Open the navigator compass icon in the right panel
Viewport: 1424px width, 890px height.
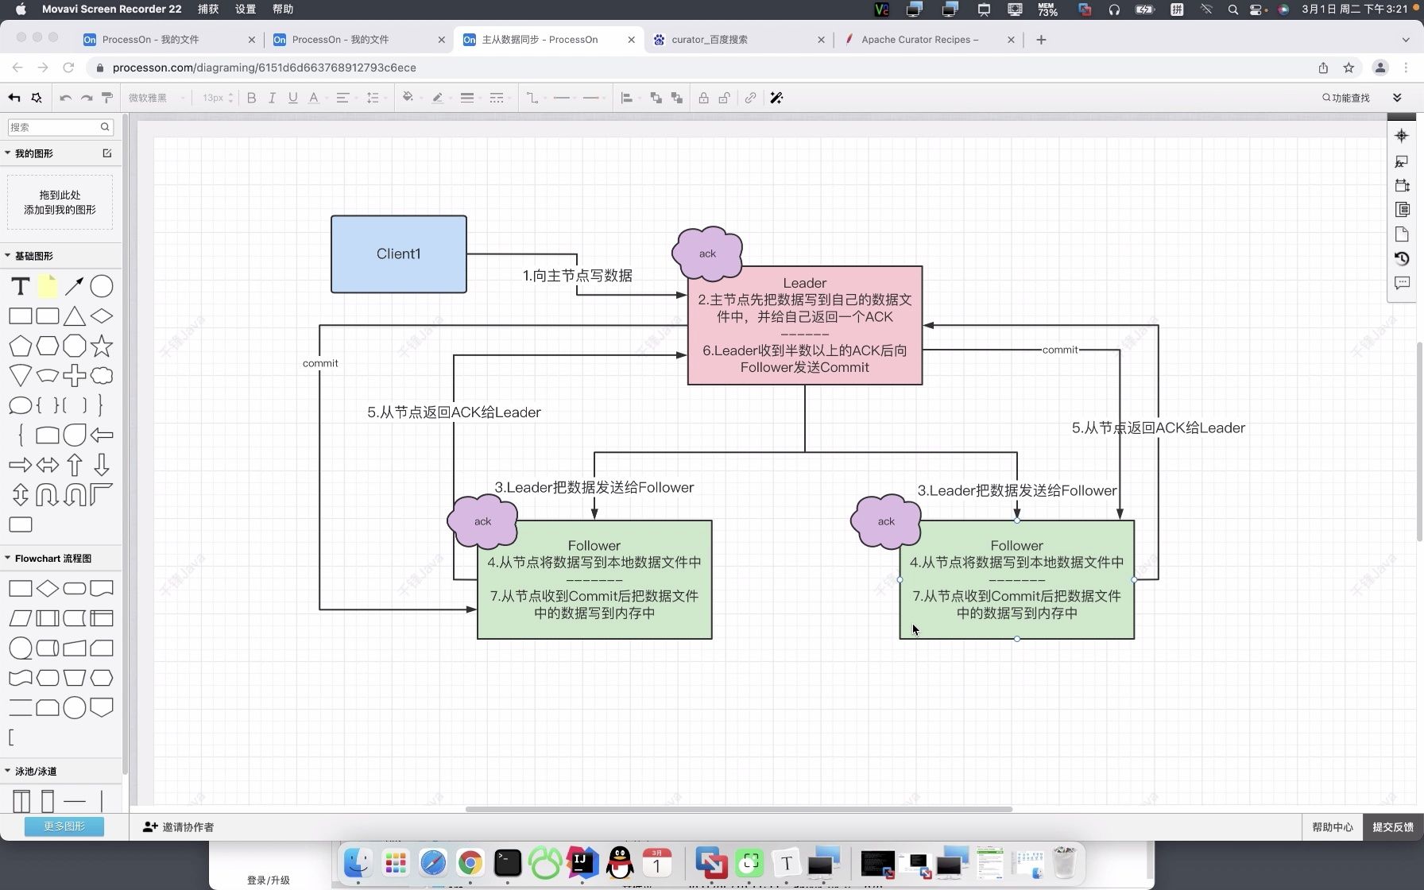pos(1402,136)
